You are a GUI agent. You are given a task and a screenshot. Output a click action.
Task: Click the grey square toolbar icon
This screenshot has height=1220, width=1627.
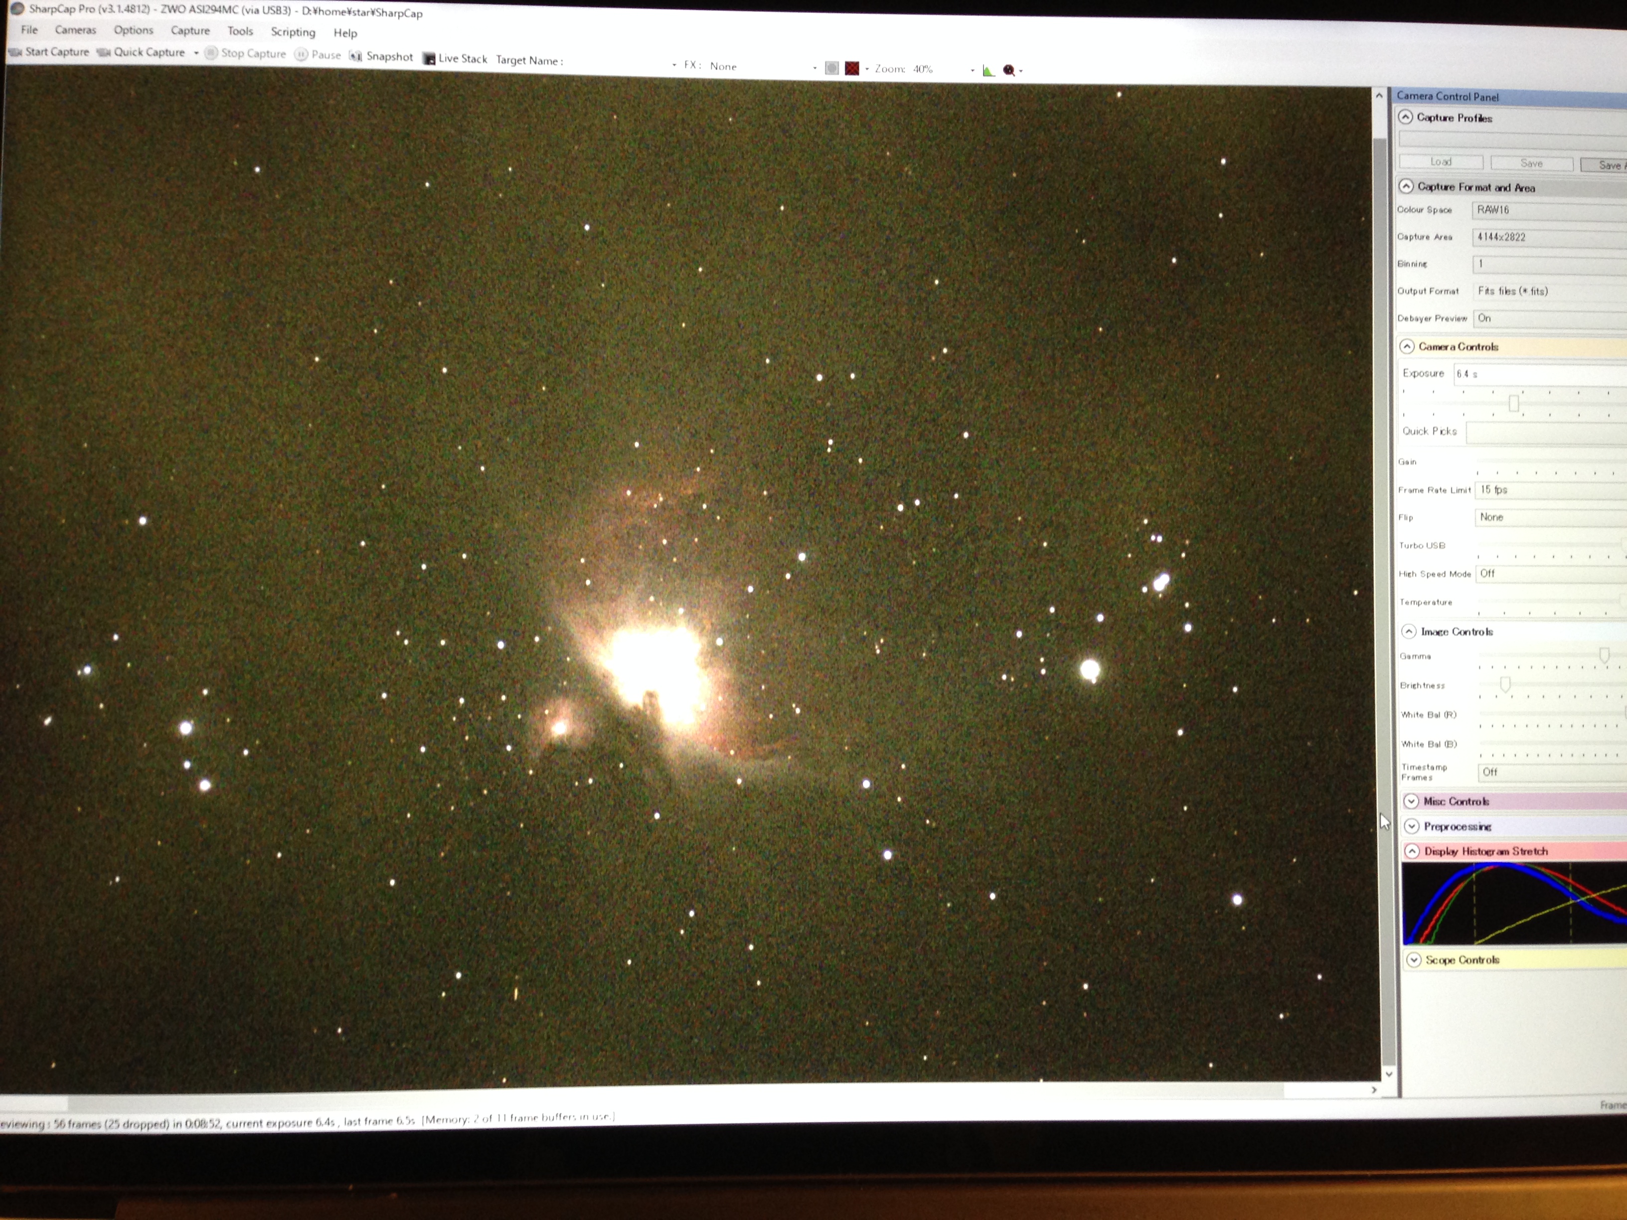832,68
